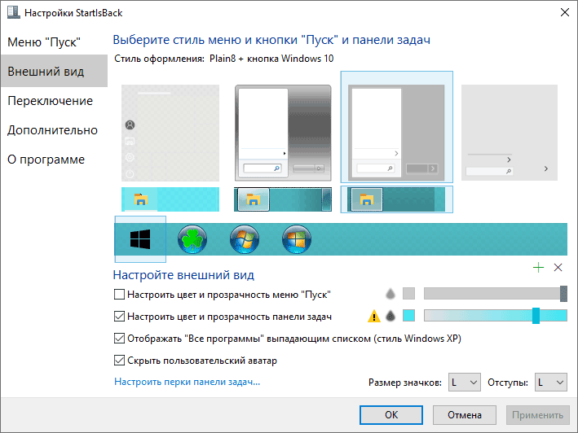Select the fourth light plain menu thumbnail
The height and width of the screenshot is (433, 578).
coord(510,133)
